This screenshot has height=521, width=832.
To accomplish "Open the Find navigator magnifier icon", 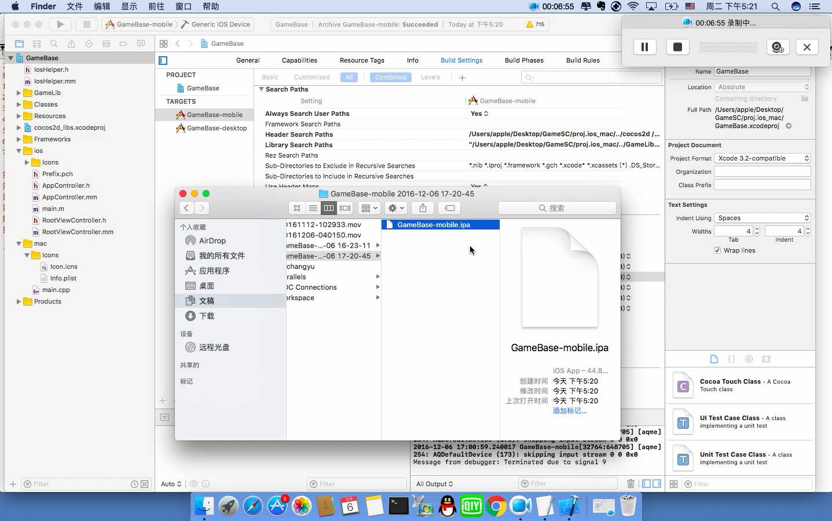I will pyautogui.click(x=54, y=43).
